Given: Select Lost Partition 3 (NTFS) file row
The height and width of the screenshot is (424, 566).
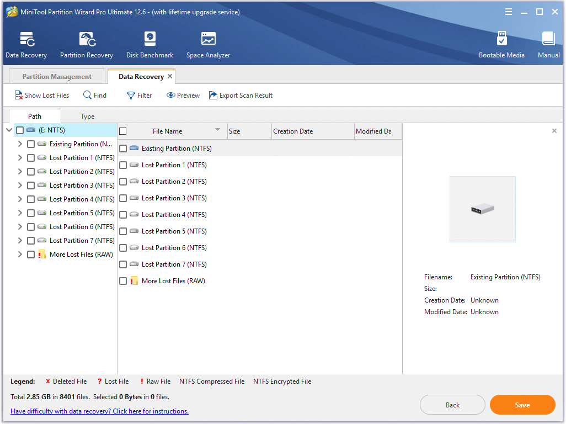Looking at the screenshot, I should click(260, 198).
